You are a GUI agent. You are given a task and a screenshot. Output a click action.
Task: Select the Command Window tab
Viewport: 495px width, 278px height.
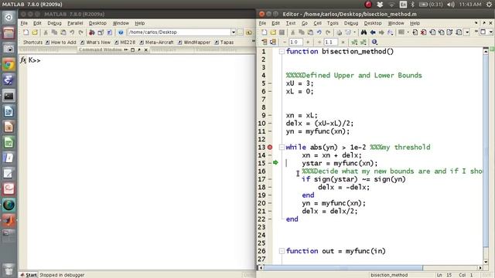(101, 49)
